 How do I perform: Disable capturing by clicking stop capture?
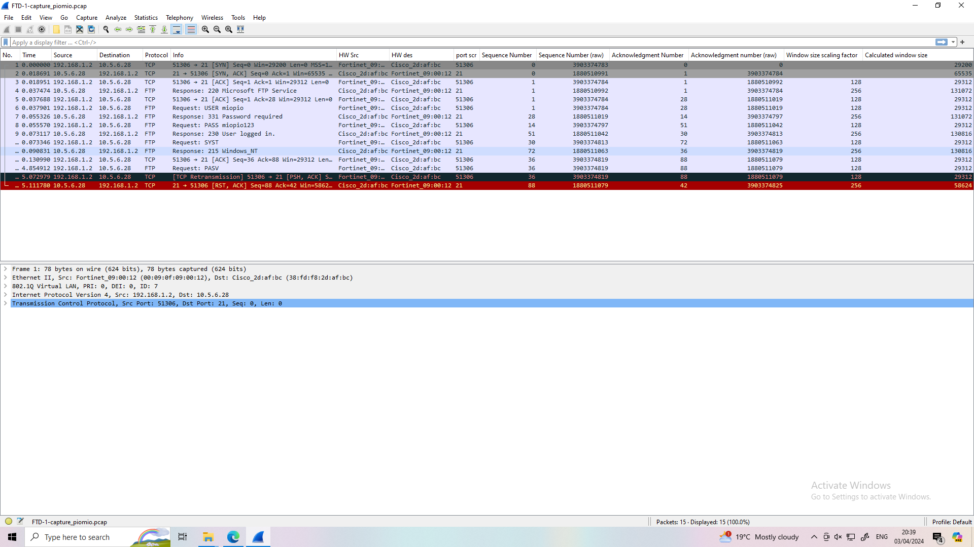(x=18, y=29)
